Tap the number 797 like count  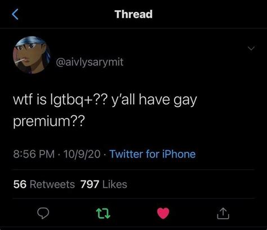point(90,184)
